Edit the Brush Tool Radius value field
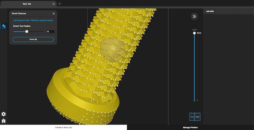The image size is (254, 130). tap(50, 32)
